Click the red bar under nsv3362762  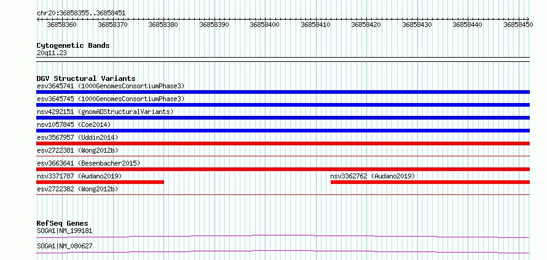[430, 182]
